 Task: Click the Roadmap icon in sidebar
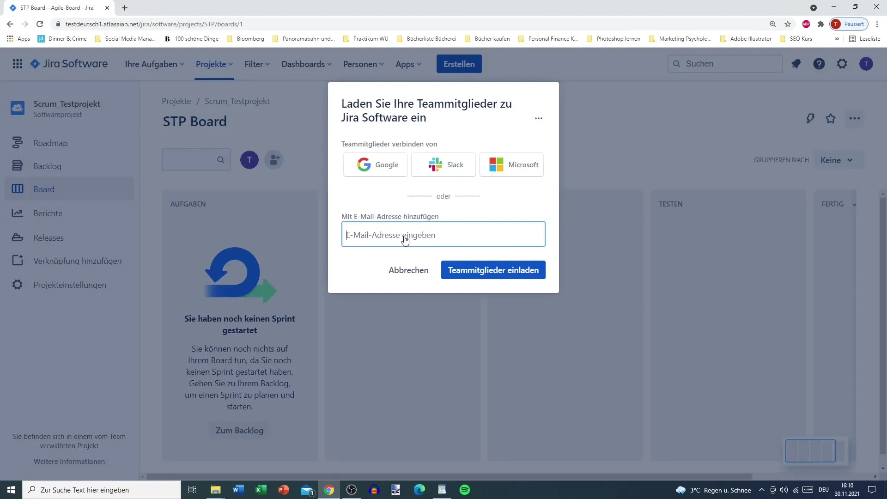tap(17, 143)
